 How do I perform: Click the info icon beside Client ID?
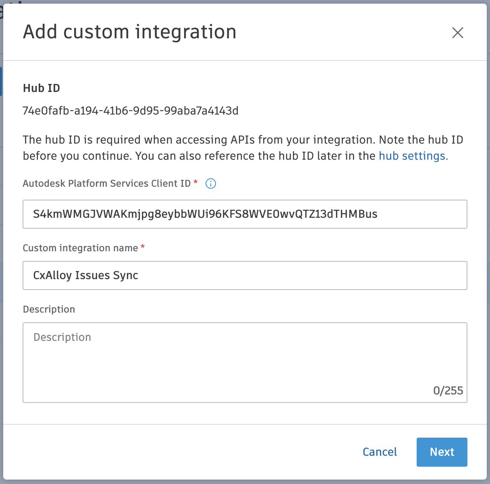pos(211,184)
